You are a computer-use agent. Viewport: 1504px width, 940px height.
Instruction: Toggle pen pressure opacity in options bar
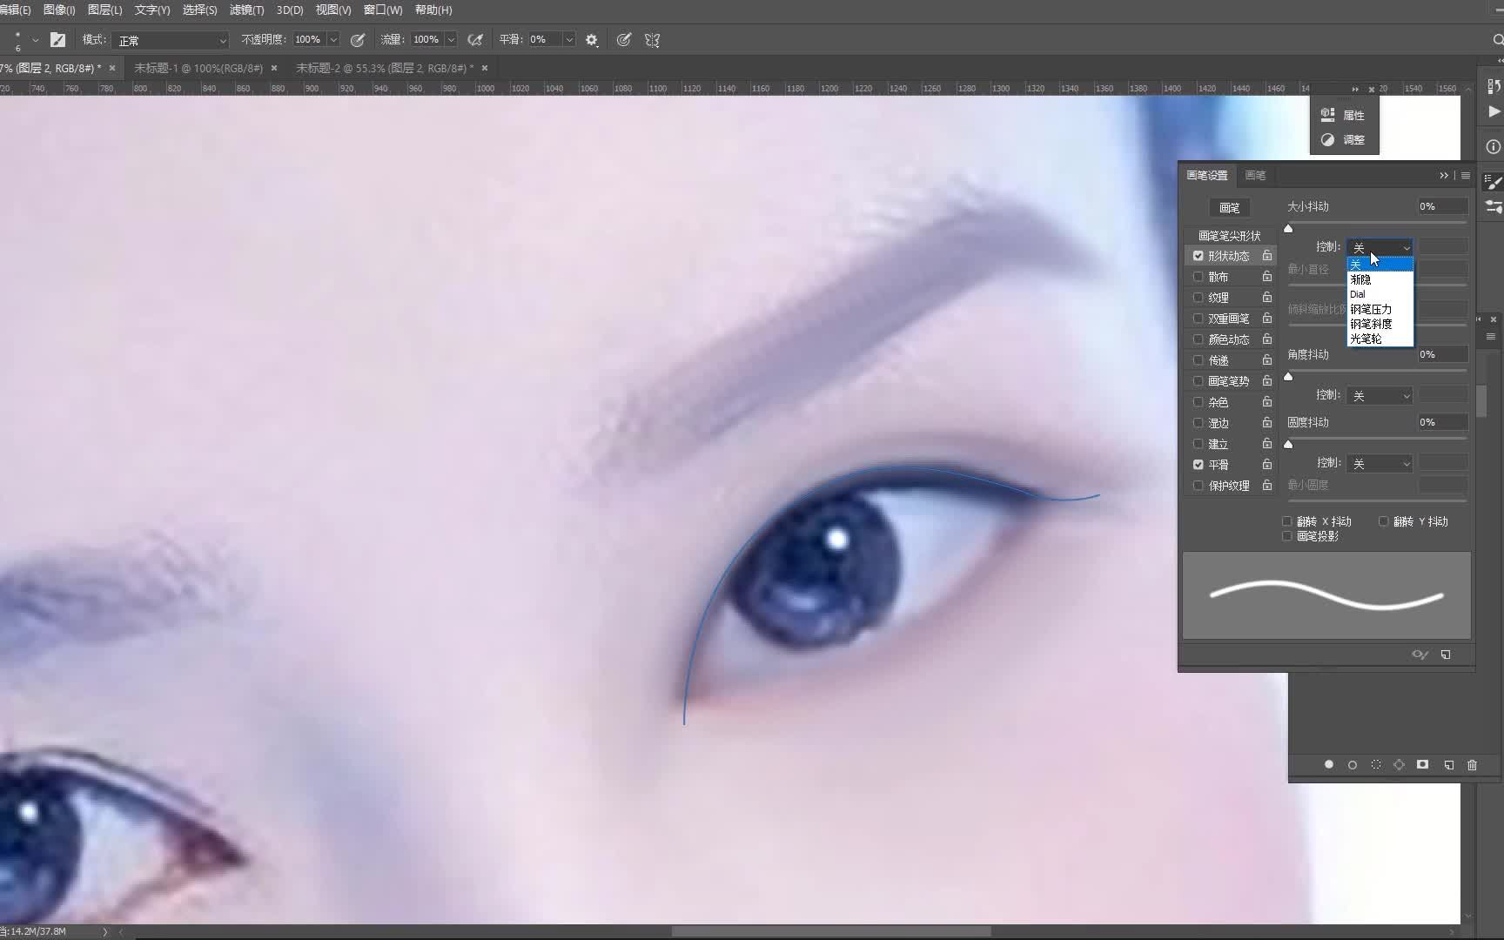(357, 39)
